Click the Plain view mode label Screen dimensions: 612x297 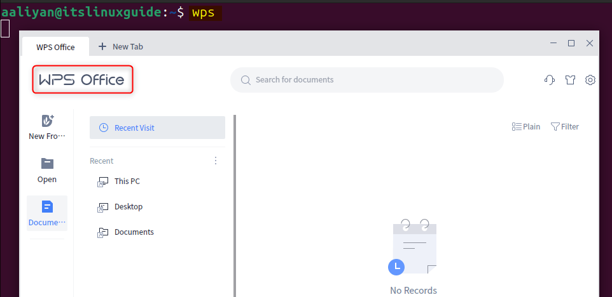pos(532,126)
